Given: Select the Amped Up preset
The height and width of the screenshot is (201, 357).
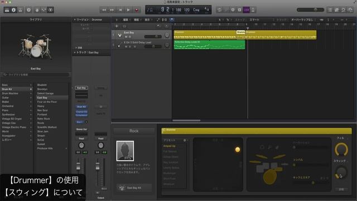Looking at the screenshot, I should (170, 146).
